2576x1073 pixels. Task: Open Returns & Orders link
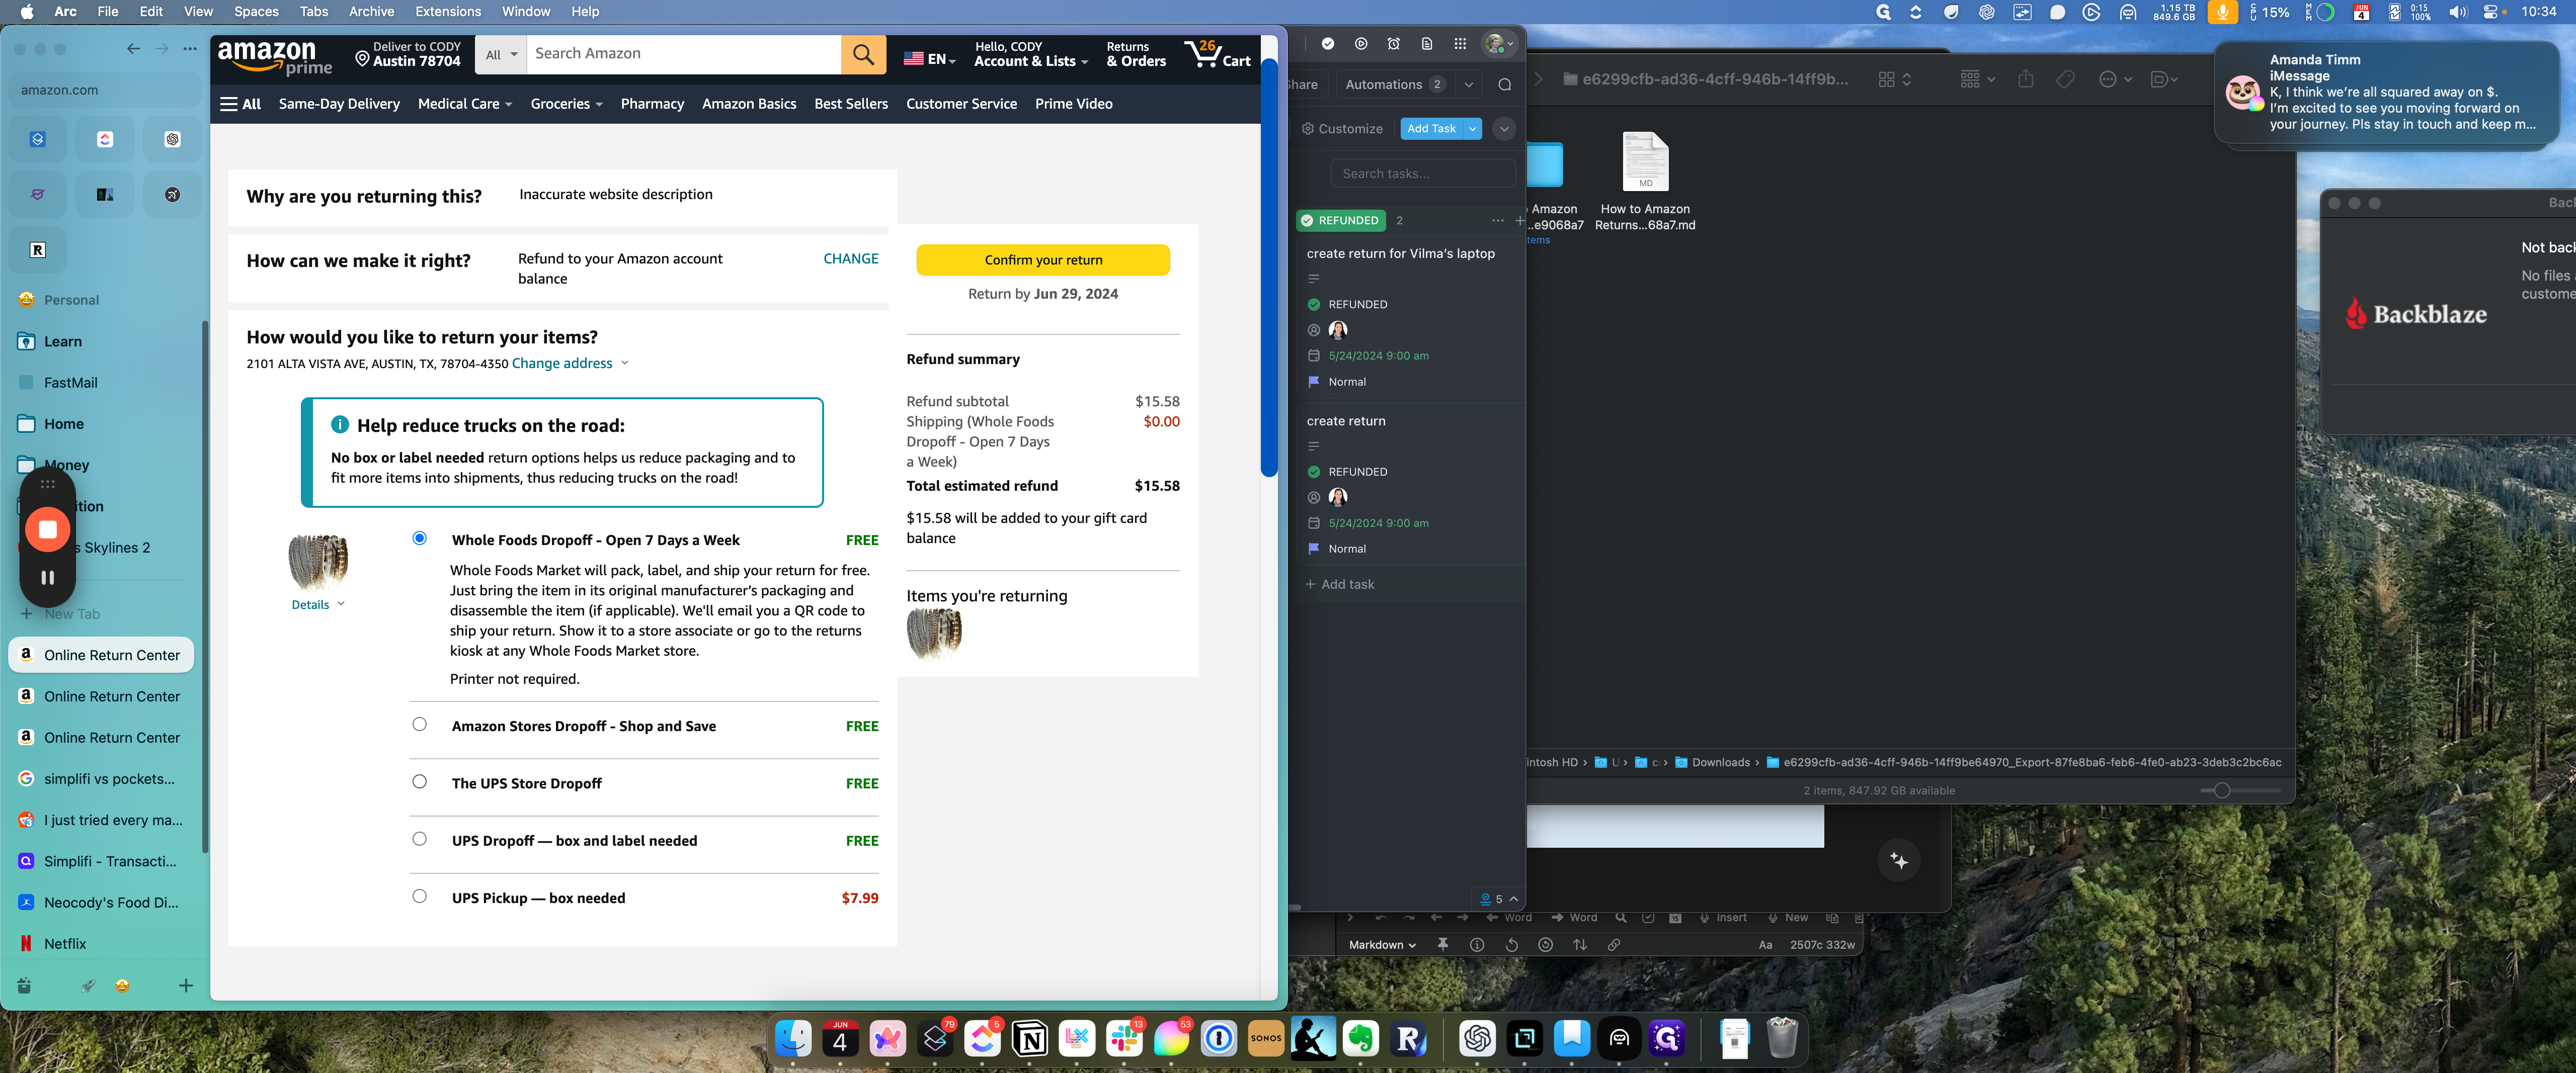(1136, 54)
